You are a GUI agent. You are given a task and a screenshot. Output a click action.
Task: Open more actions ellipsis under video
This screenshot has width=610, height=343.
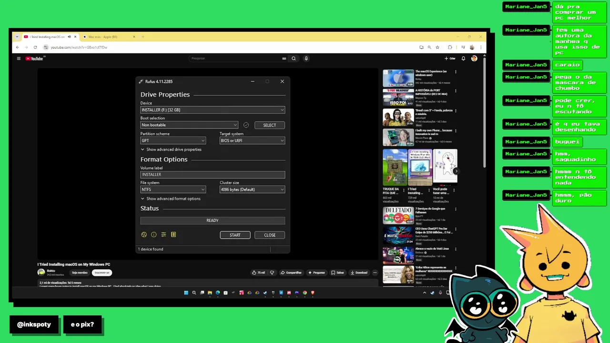point(375,272)
